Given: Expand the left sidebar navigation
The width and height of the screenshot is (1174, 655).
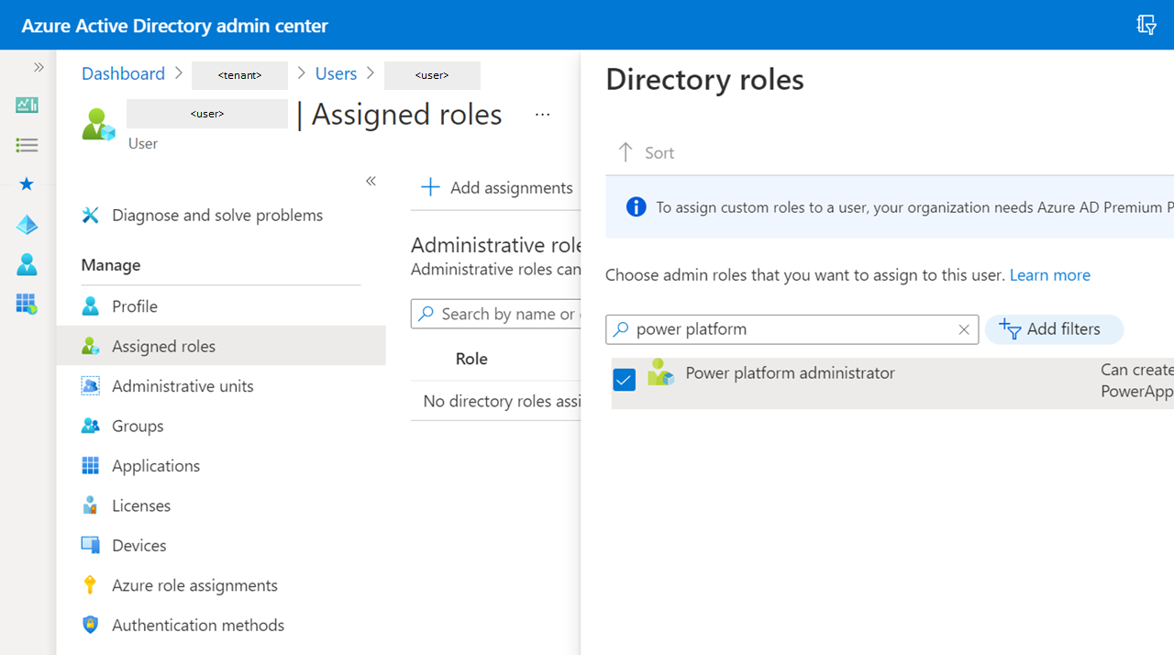Looking at the screenshot, I should 39,67.
